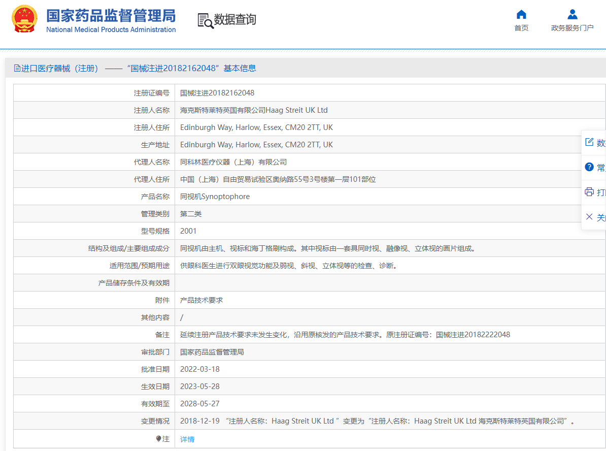Click the National Medical Products Administration subtitle

coord(111,29)
